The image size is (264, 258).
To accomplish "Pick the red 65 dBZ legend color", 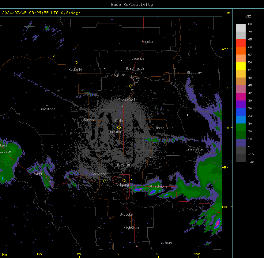I will click(241, 43).
